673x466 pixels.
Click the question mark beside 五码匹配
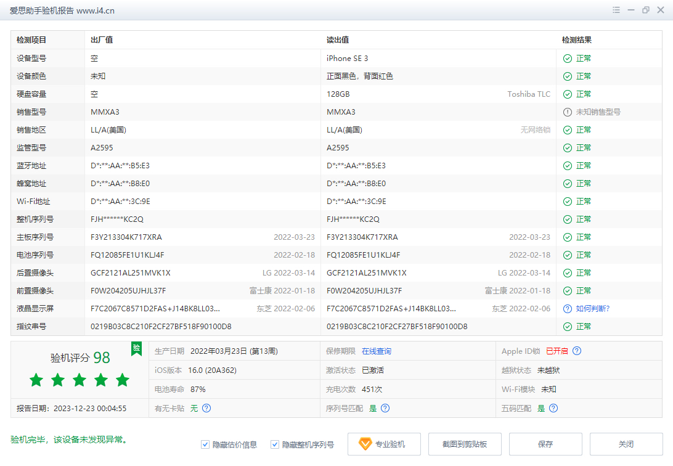click(x=553, y=408)
